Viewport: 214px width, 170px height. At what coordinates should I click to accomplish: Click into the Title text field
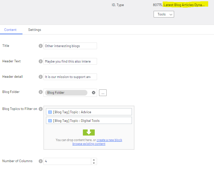pyautogui.click(x=70, y=46)
